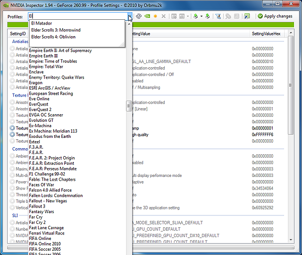The height and width of the screenshot is (255, 302).
Task: Select El Matador autocomplete suggestion
Action: click(42, 23)
